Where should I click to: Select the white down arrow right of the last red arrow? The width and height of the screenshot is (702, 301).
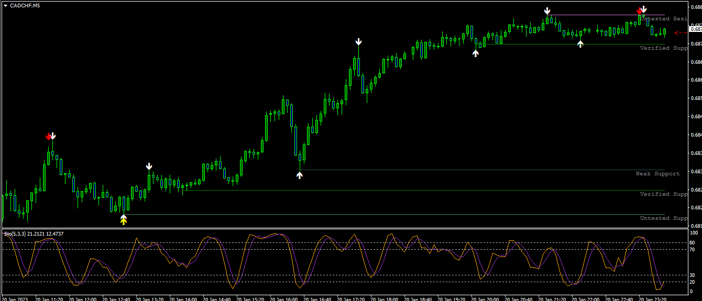pyautogui.click(x=644, y=9)
